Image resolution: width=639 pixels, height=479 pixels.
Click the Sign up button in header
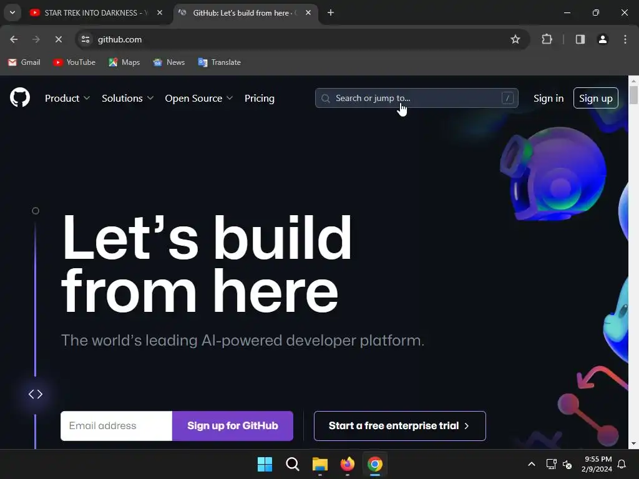(596, 98)
